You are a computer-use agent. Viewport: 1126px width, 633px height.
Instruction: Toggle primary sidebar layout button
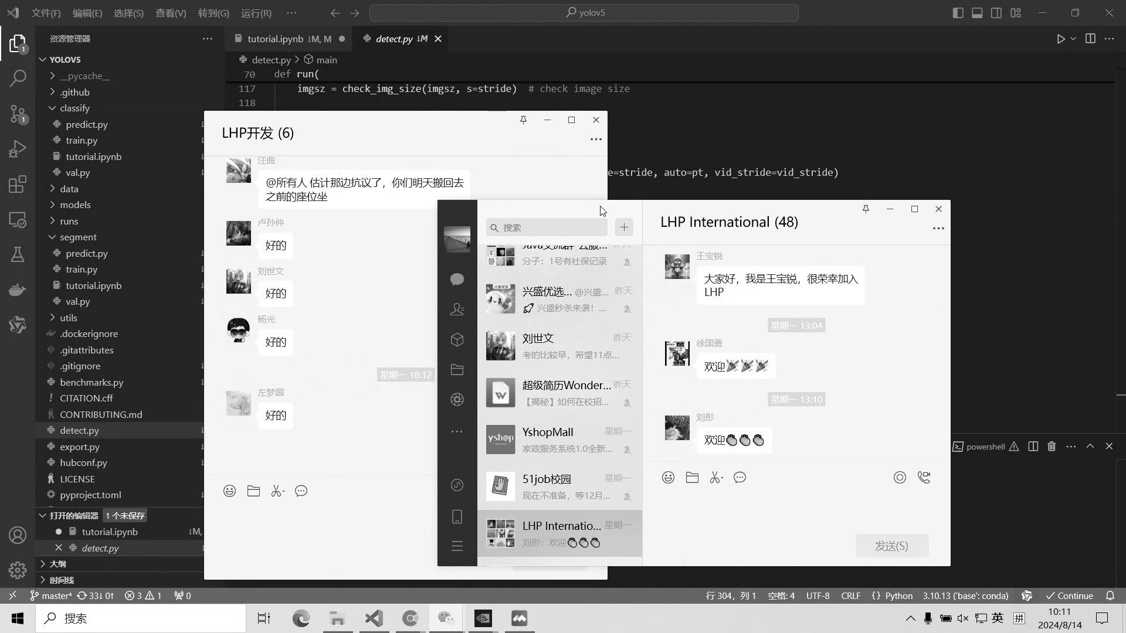pos(958,12)
